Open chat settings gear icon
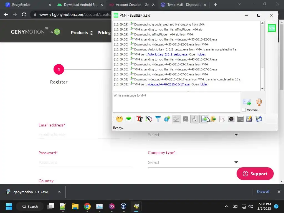284x213 pixels. pyautogui.click(x=167, y=119)
